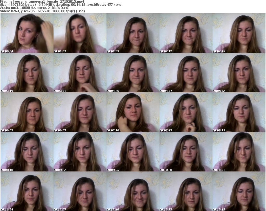Open the frame stamped 00:04:57
Screen dimensions: 266x211
pos(186,73)
